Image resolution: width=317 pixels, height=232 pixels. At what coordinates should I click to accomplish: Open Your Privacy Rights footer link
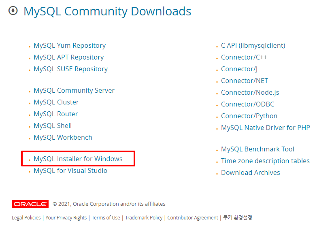[66, 218]
